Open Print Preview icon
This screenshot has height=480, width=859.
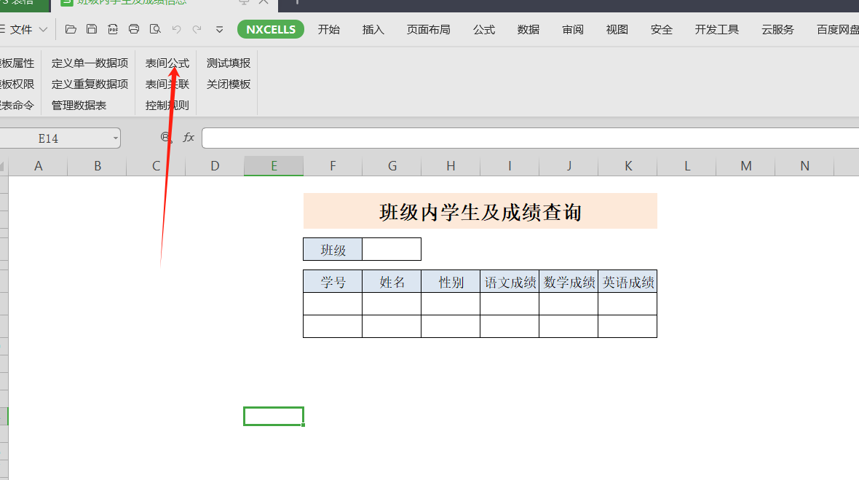(x=155, y=29)
